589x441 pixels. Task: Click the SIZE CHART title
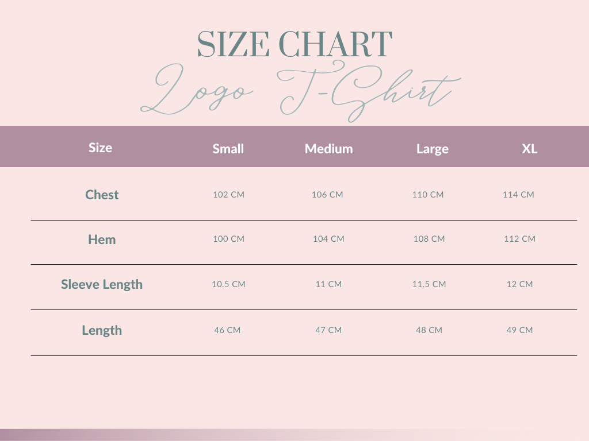point(294,44)
